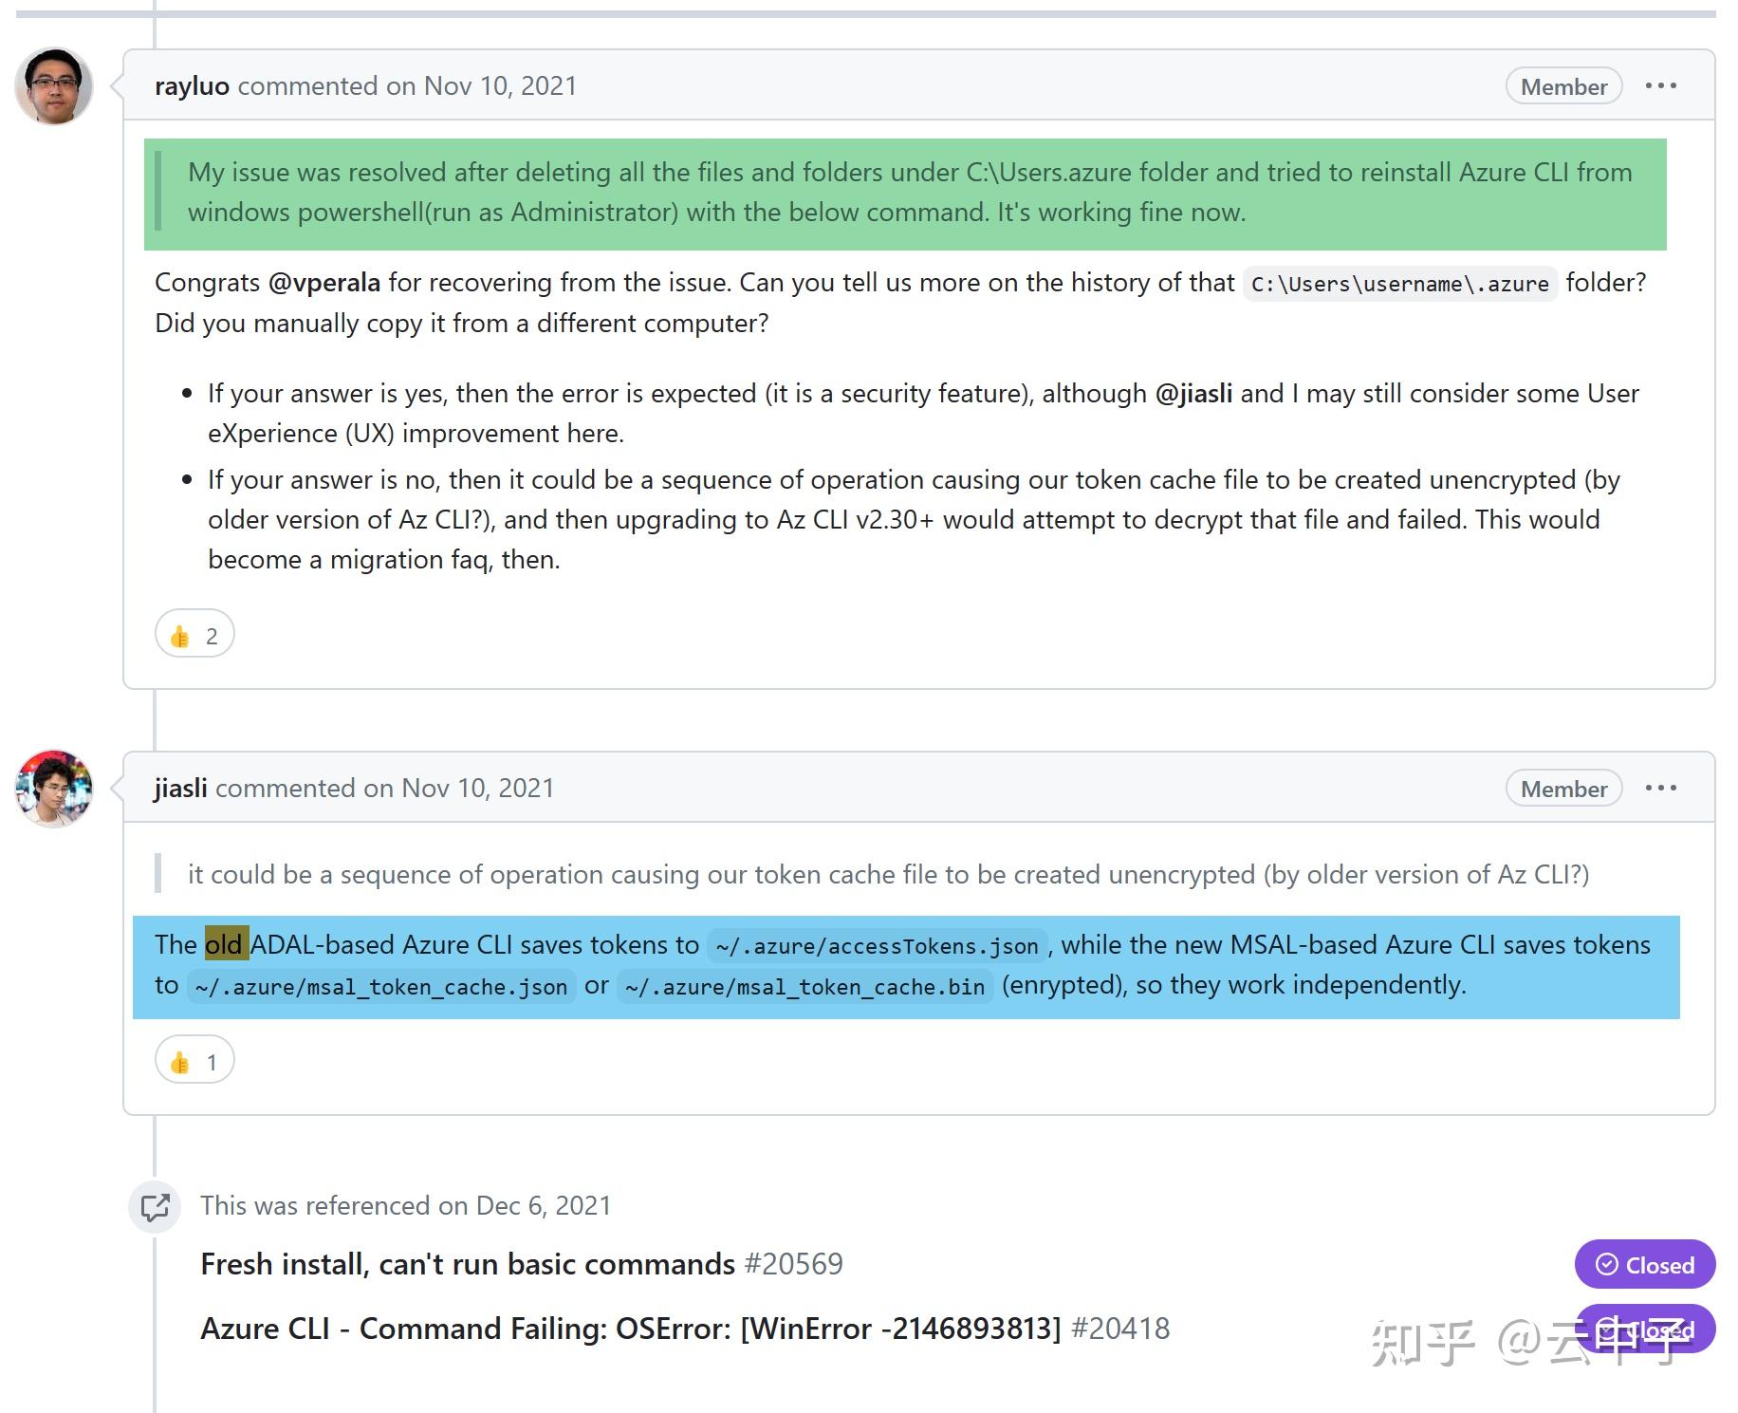Click jiasli's Member badge

point(1562,788)
